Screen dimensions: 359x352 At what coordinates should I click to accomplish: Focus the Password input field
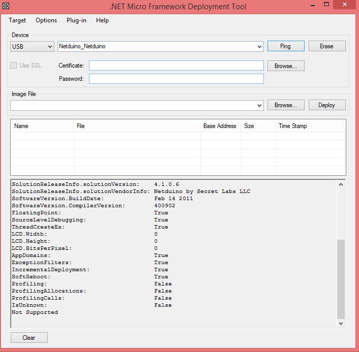pos(176,79)
